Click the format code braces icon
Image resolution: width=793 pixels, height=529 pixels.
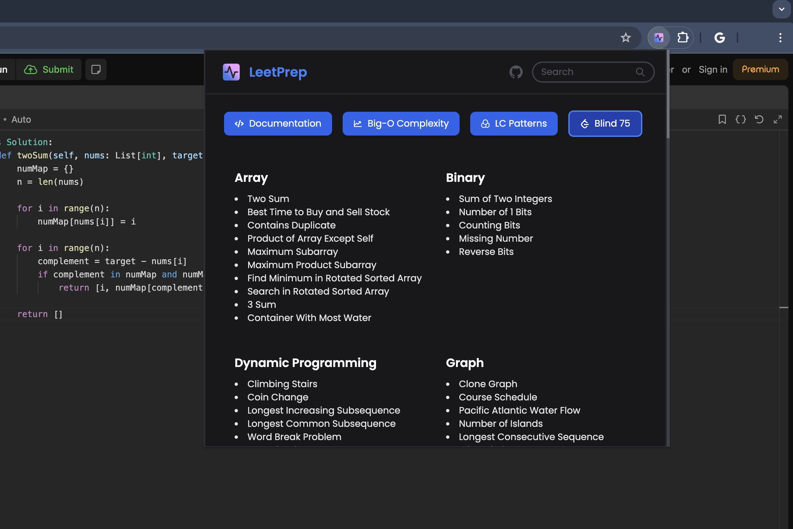point(740,119)
